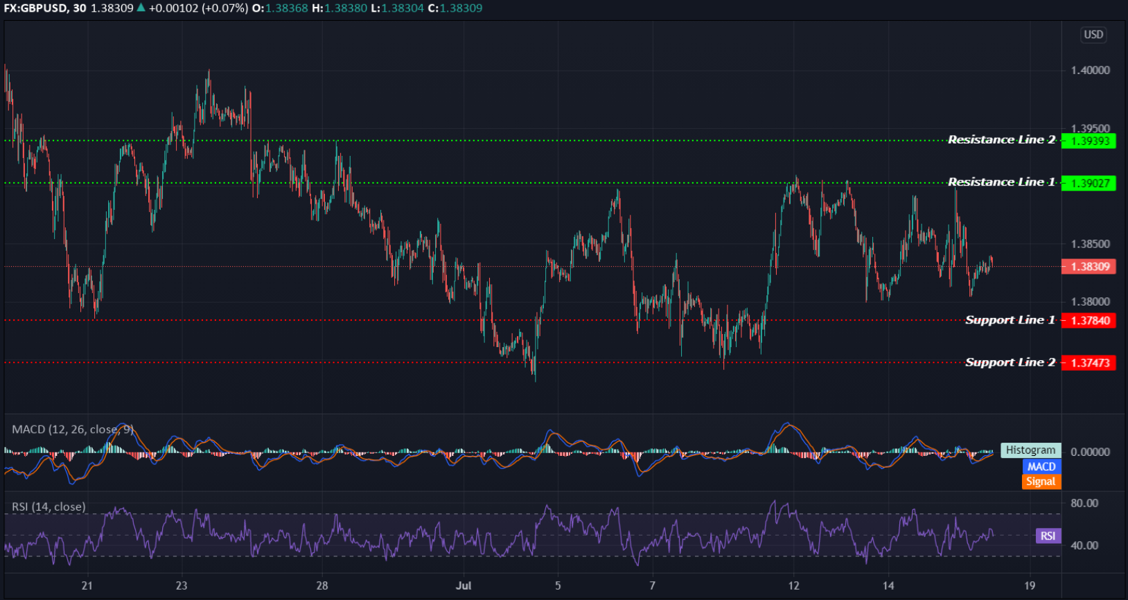Select the 1.39393 green price tag
Viewport: 1128px width, 600px height.
point(1089,141)
